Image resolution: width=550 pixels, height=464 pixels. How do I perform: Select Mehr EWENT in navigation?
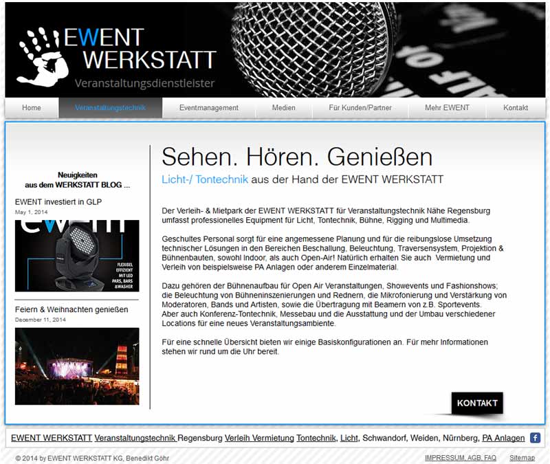pos(447,108)
